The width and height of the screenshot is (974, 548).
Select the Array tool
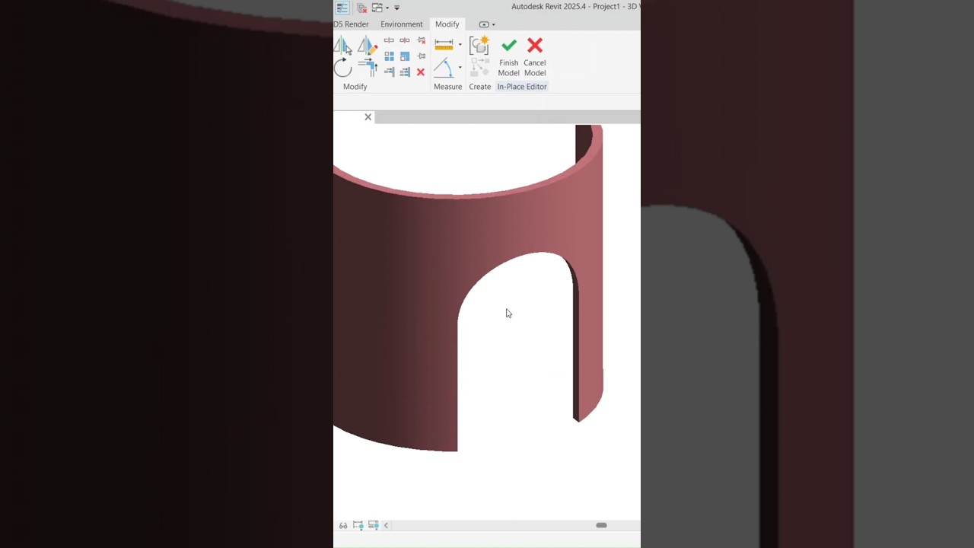tap(389, 56)
